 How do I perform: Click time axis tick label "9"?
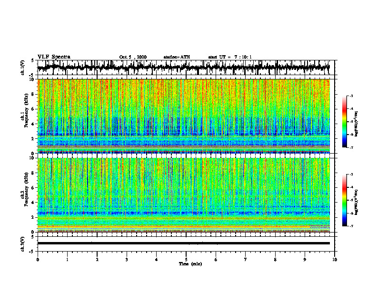coord(305,260)
